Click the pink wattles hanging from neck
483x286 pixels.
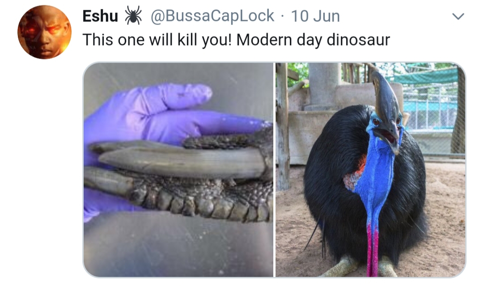click(x=373, y=249)
